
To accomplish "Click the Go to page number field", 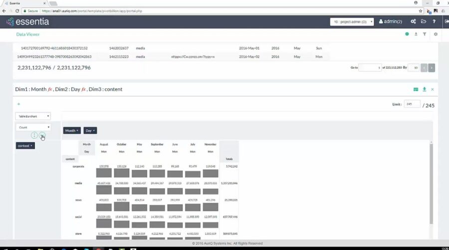I will tap(370, 68).
